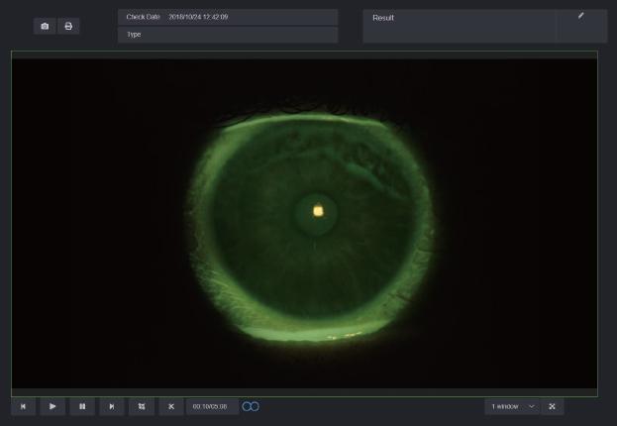Click the bright pupil reflection in image
Viewport: 617px width, 426px height.
click(318, 210)
